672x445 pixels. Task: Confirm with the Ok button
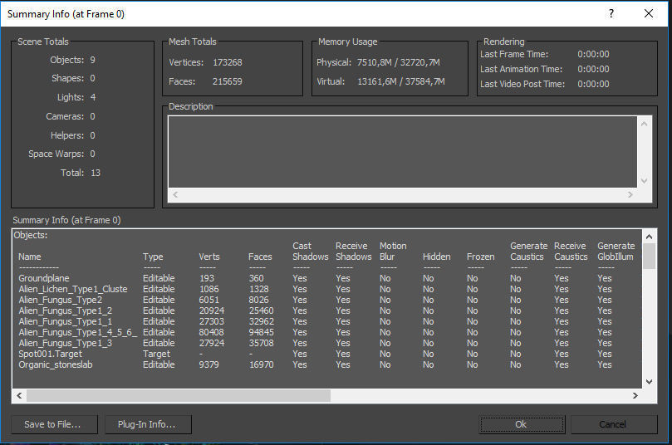coord(522,424)
